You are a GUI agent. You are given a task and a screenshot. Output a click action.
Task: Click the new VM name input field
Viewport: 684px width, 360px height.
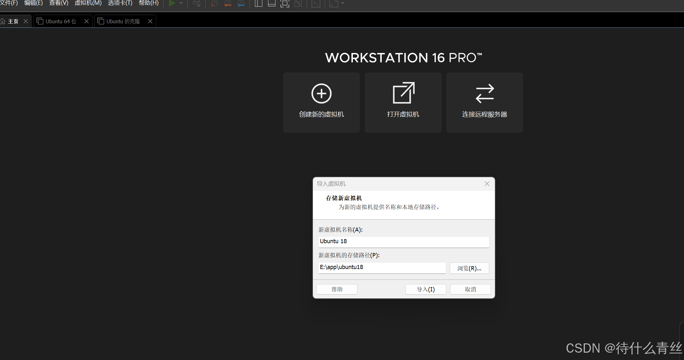click(x=403, y=242)
